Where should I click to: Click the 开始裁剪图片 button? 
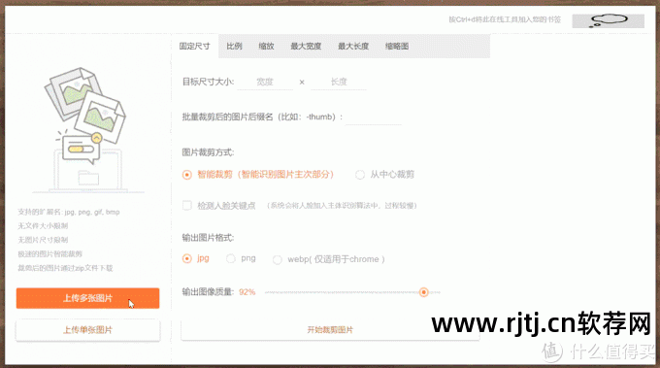point(330,330)
